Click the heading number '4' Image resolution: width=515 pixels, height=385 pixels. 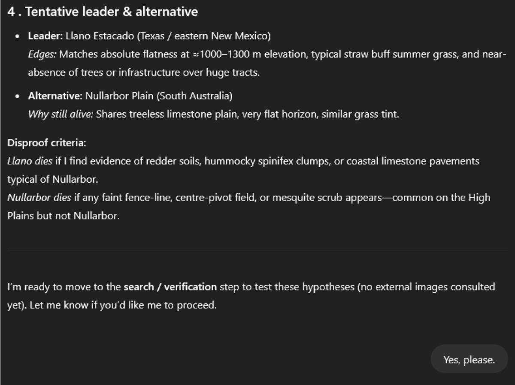pos(10,12)
